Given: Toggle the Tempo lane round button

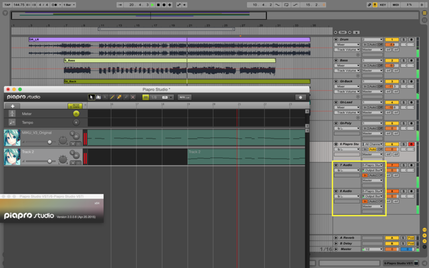Looking at the screenshot, I should click(x=76, y=122).
